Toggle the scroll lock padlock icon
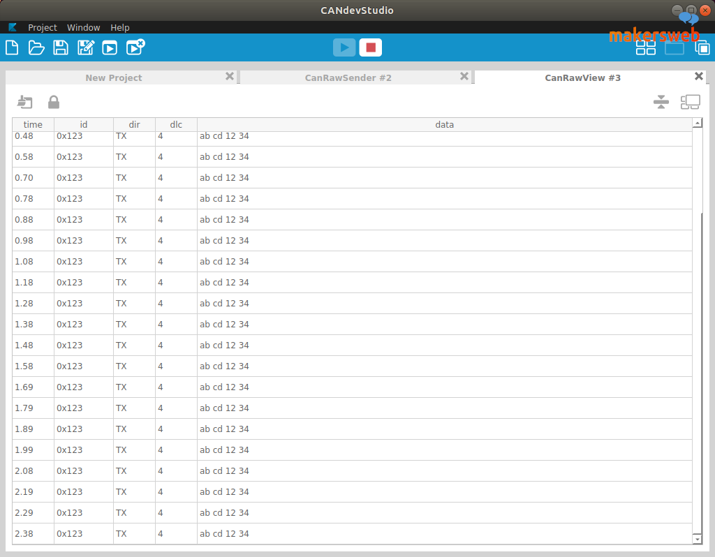This screenshot has height=557, width=715. (x=54, y=103)
